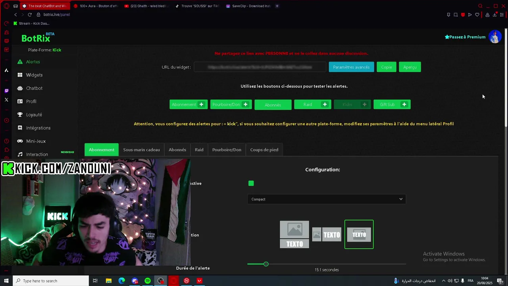Open Microsoft Edge from the taskbar
The width and height of the screenshot is (508, 286).
pyautogui.click(x=121, y=281)
